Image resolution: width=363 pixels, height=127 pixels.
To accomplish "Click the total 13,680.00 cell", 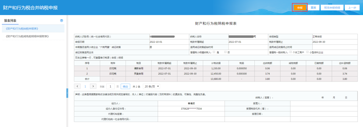I will [215, 79].
